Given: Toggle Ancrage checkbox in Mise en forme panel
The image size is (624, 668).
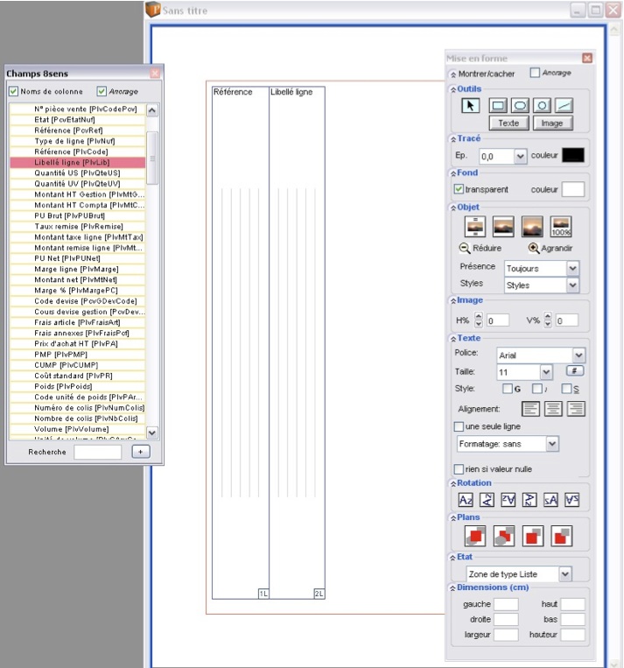Looking at the screenshot, I should 535,73.
